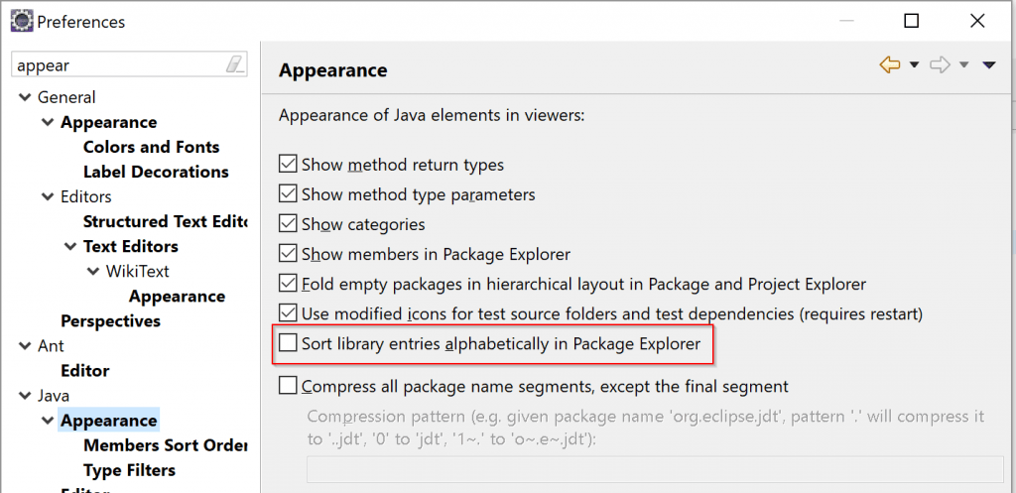The width and height of the screenshot is (1016, 493).
Task: Collapse the Java tree node
Action: (x=25, y=395)
